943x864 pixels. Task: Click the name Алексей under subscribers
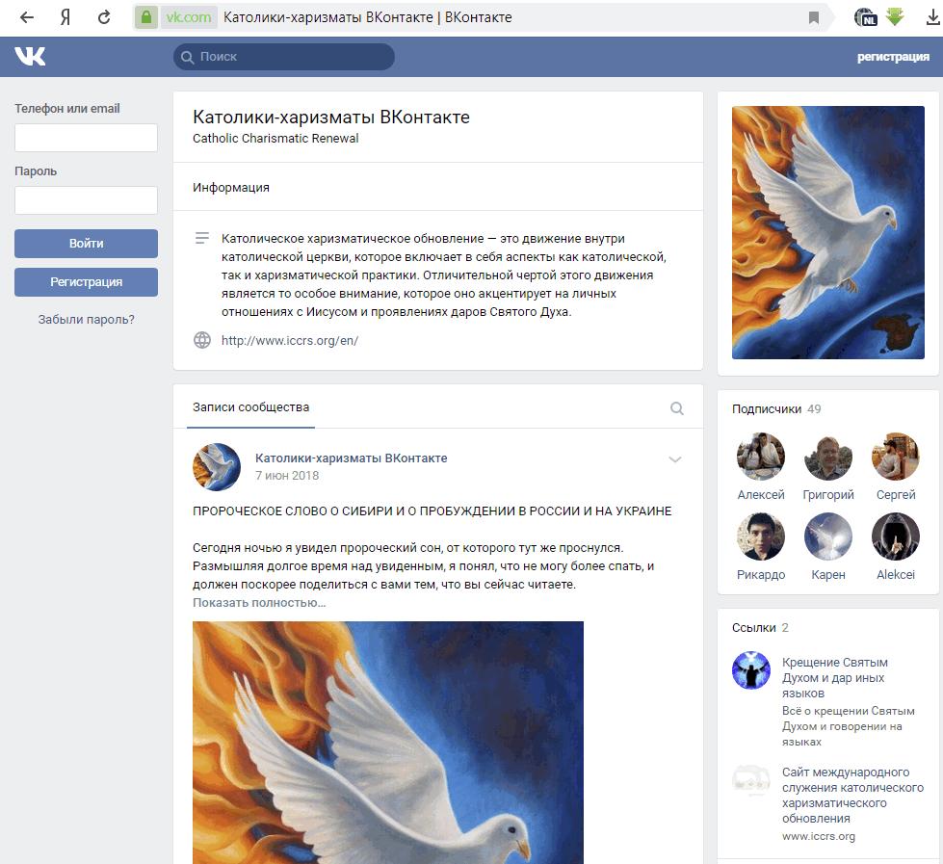point(761,495)
